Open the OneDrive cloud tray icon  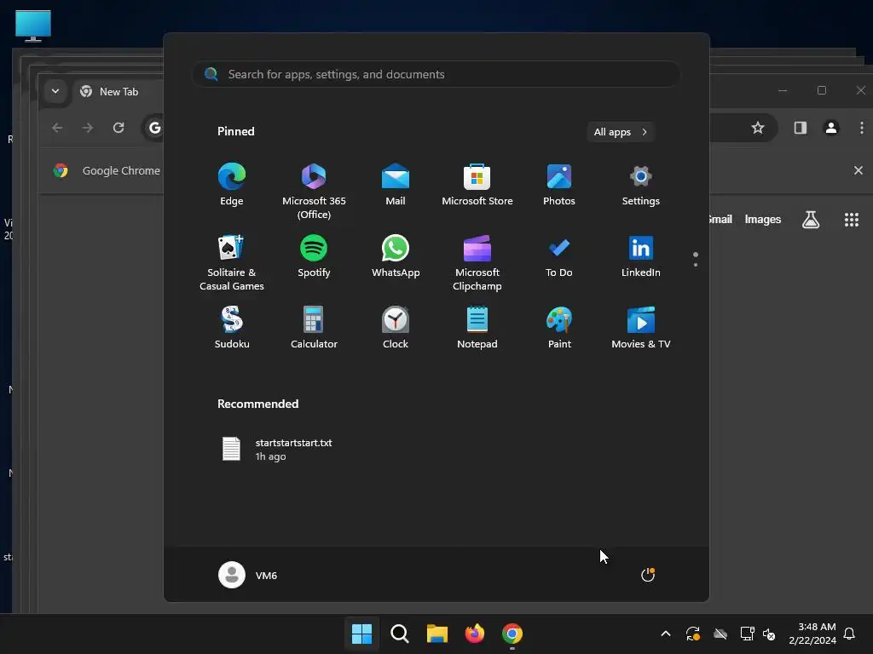720,634
